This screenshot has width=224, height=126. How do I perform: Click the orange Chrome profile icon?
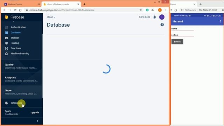[160, 10]
